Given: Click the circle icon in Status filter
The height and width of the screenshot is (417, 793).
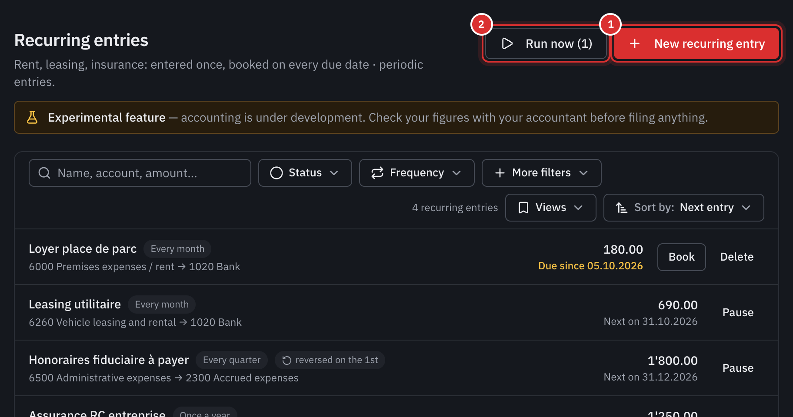Looking at the screenshot, I should click(x=277, y=173).
